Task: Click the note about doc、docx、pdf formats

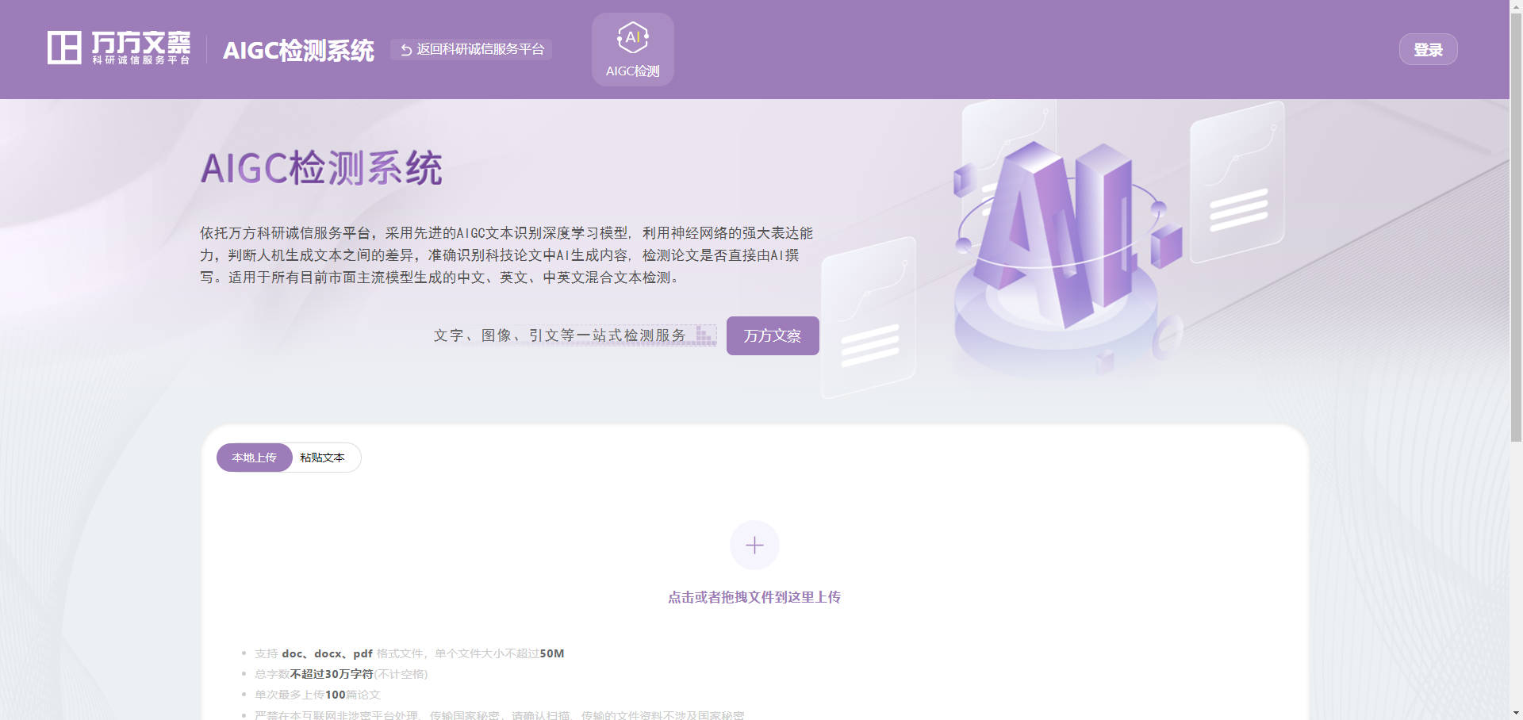Action: click(409, 653)
